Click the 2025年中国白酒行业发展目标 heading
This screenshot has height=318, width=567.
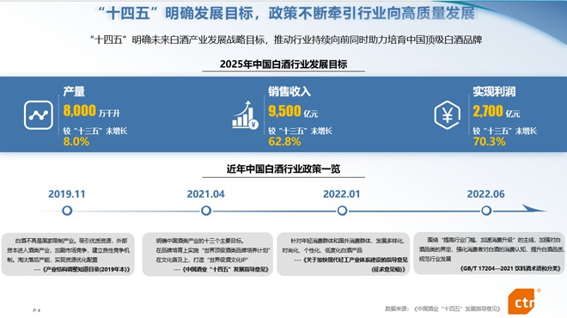pos(283,64)
